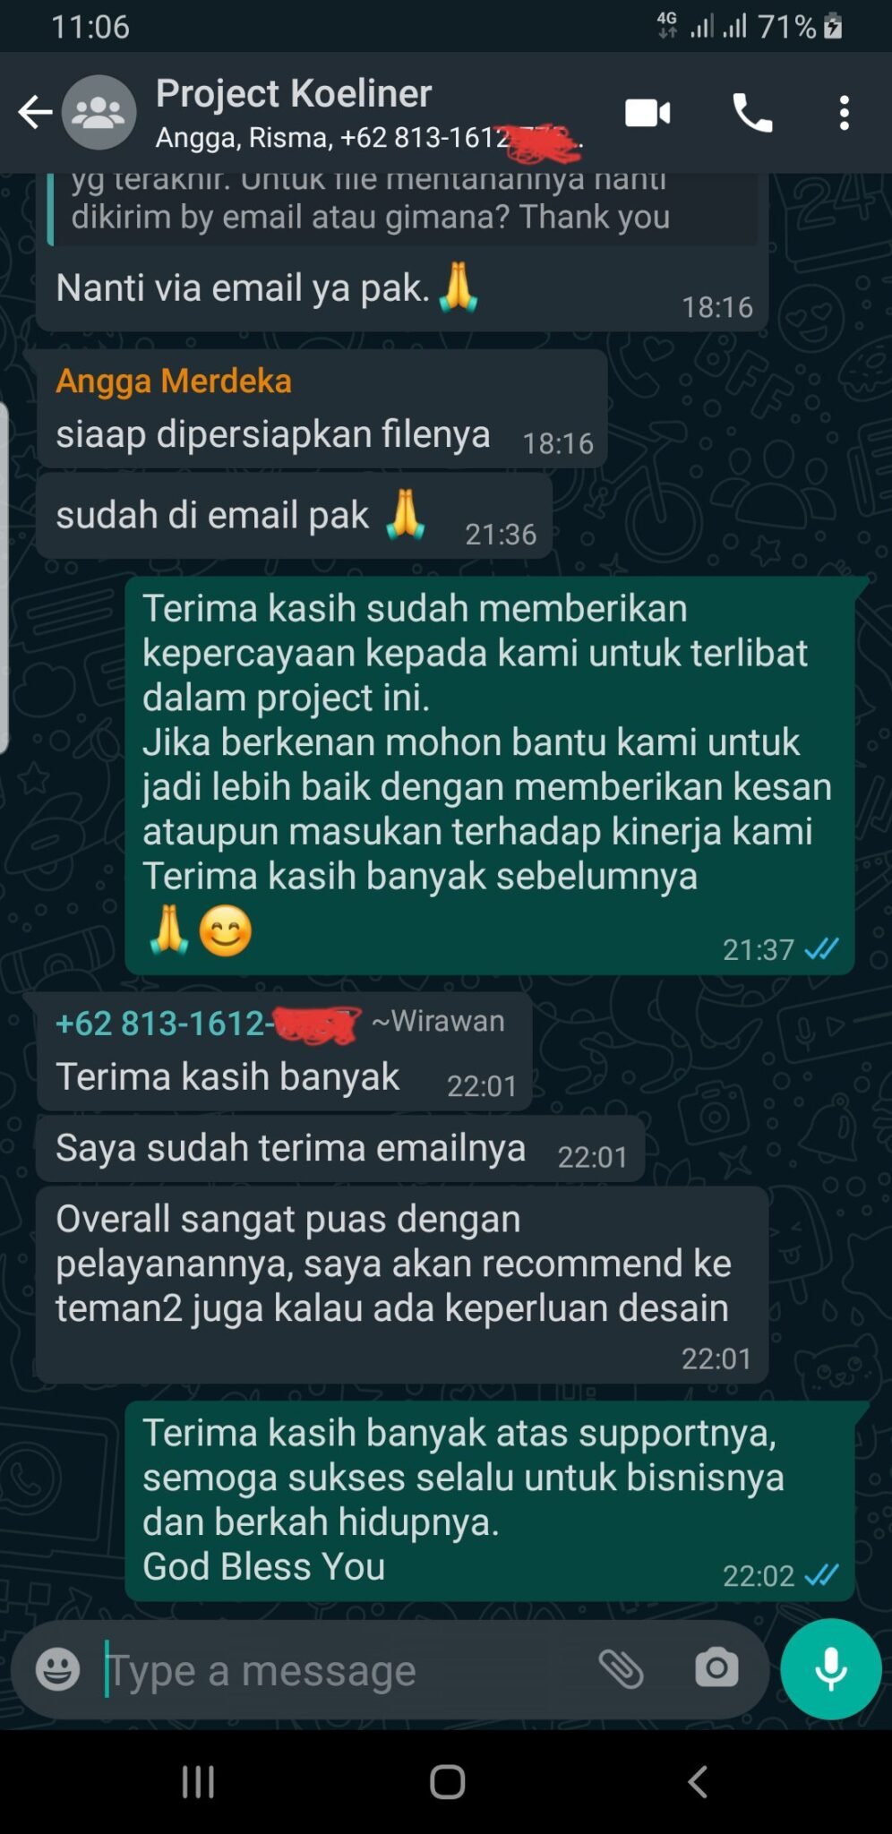Tap sender name Angga Merdeka

174,381
